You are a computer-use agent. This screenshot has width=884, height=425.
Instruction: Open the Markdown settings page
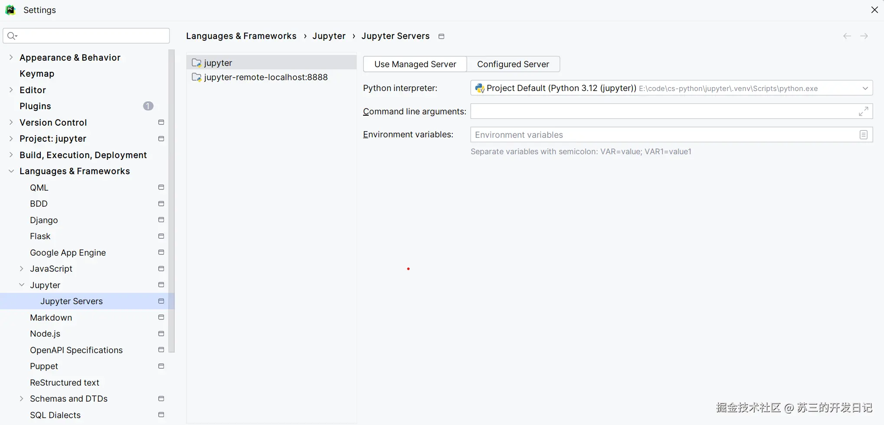click(x=51, y=318)
